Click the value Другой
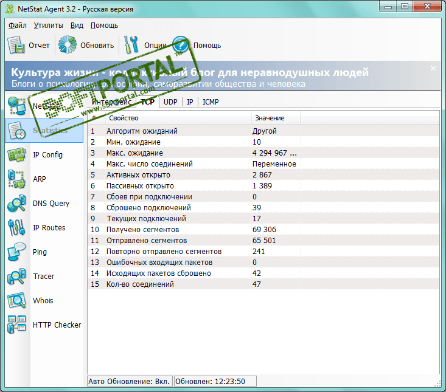Viewport: 446px width, 392px height. (265, 131)
